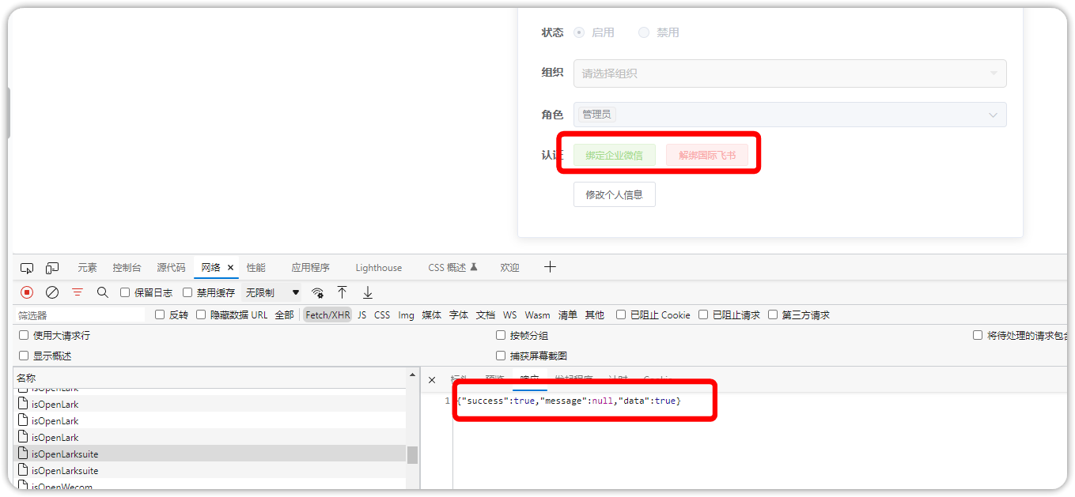
Task: Toggle the red filter funnel icon
Action: click(x=78, y=292)
